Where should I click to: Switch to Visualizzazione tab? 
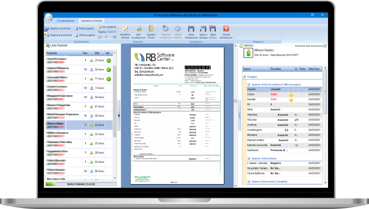tap(65, 21)
